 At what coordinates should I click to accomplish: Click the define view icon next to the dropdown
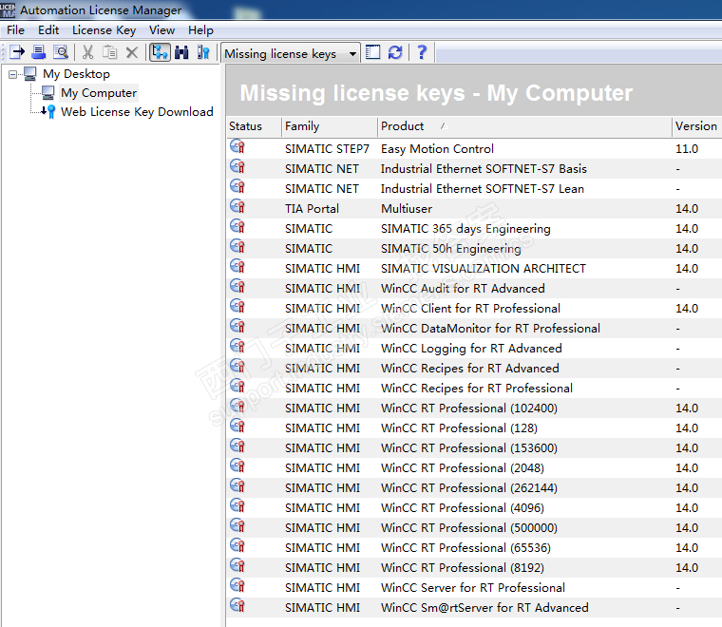[x=372, y=52]
